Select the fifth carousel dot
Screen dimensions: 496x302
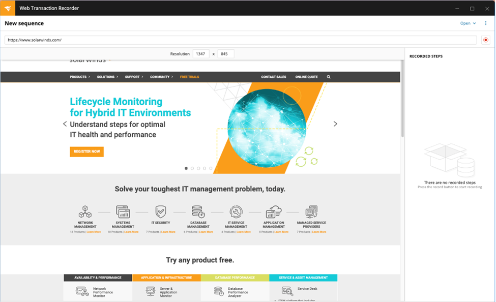coord(211,168)
